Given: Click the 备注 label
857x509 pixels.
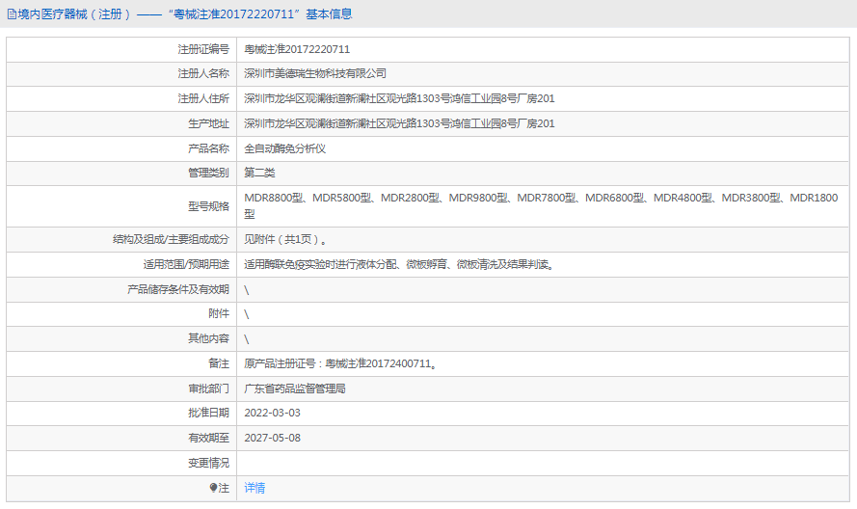Looking at the screenshot, I should click(219, 363).
